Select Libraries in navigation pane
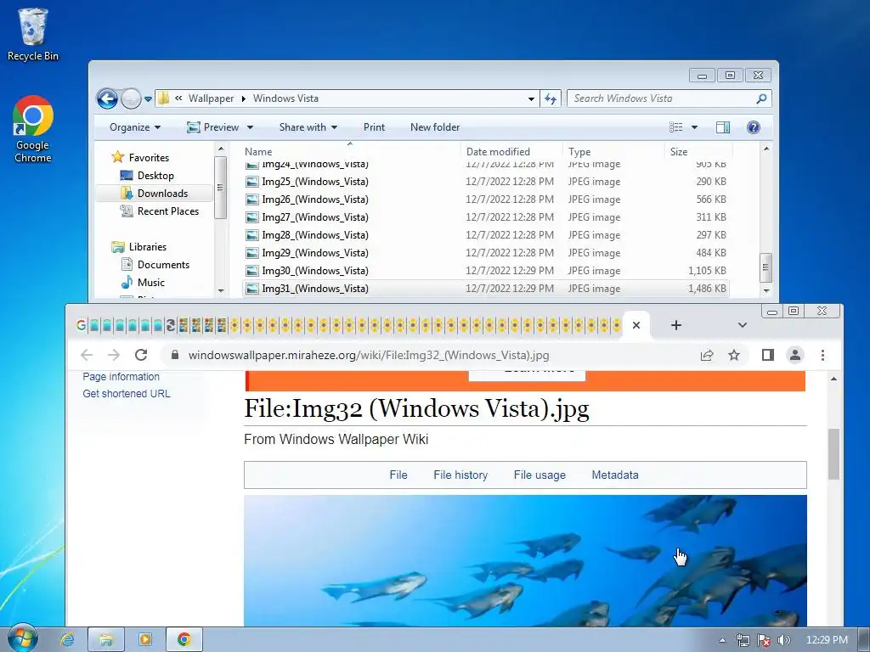 [148, 247]
